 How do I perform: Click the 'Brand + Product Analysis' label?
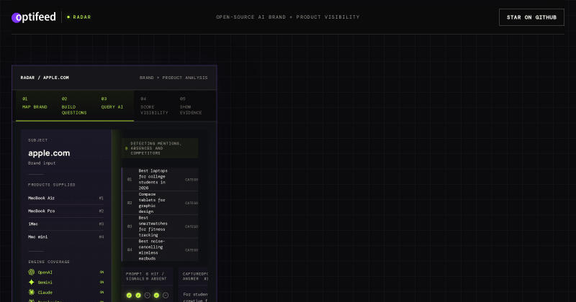174,78
